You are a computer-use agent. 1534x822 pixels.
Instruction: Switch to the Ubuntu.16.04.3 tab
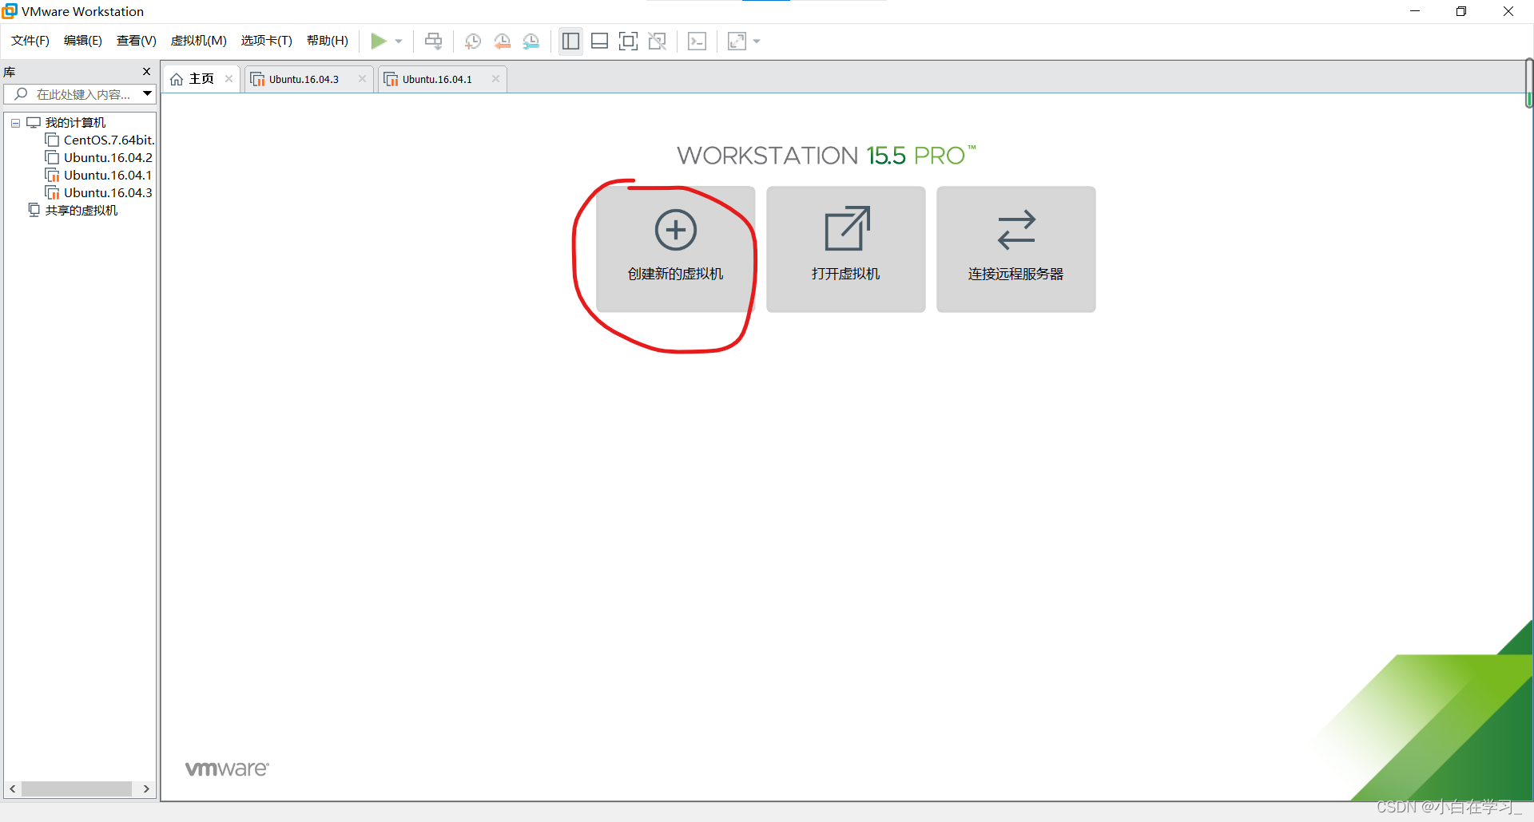(x=304, y=79)
